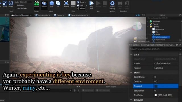Switch to the SprintHandler script tab

coord(43,15)
